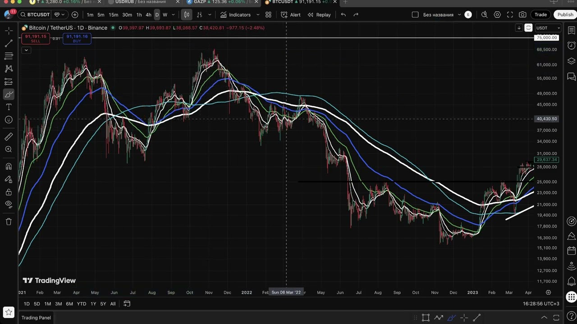This screenshot has height=324, width=577.
Task: Open the Indicators dialog
Action: pos(235,15)
